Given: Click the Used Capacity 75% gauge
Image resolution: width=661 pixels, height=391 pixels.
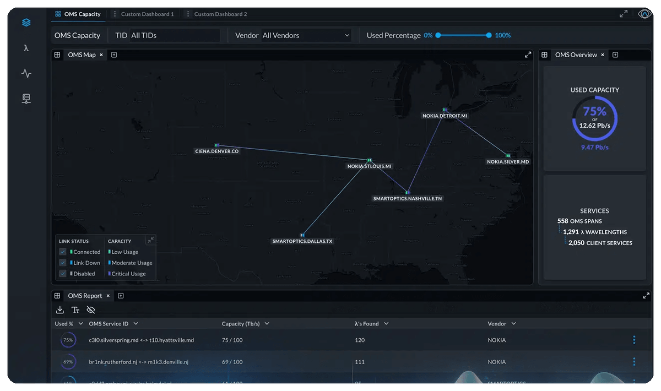Looking at the screenshot, I should point(594,119).
